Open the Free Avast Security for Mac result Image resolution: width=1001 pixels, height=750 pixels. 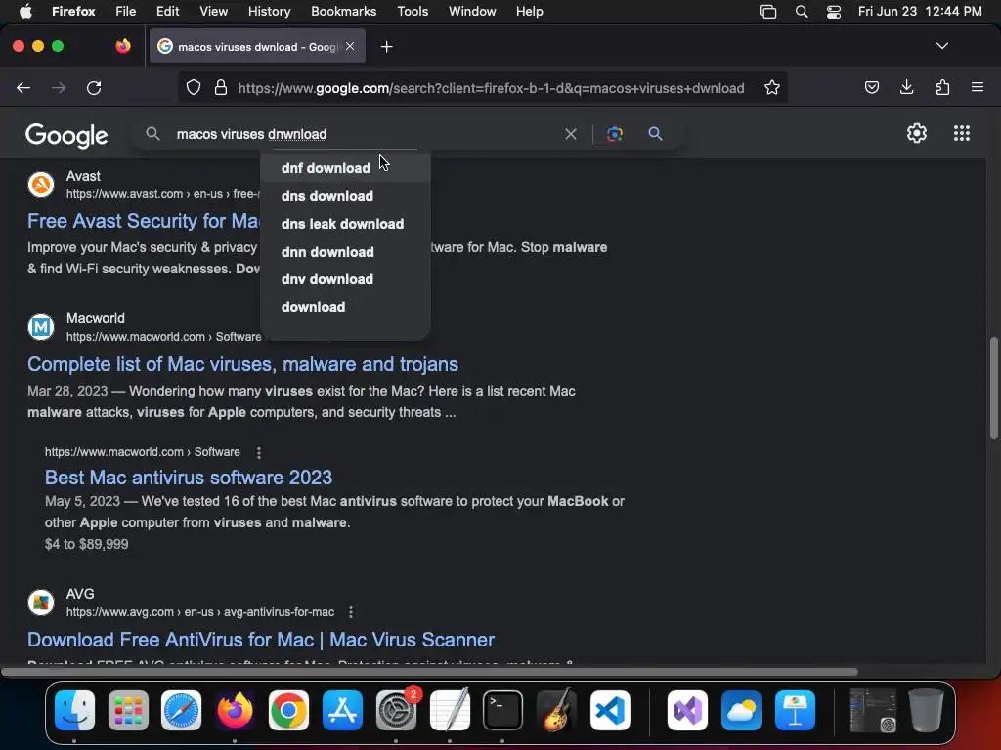coord(143,221)
